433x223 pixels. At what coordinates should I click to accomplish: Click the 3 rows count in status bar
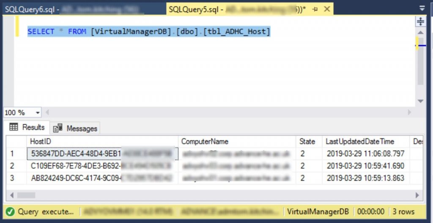pyautogui.click(x=403, y=212)
